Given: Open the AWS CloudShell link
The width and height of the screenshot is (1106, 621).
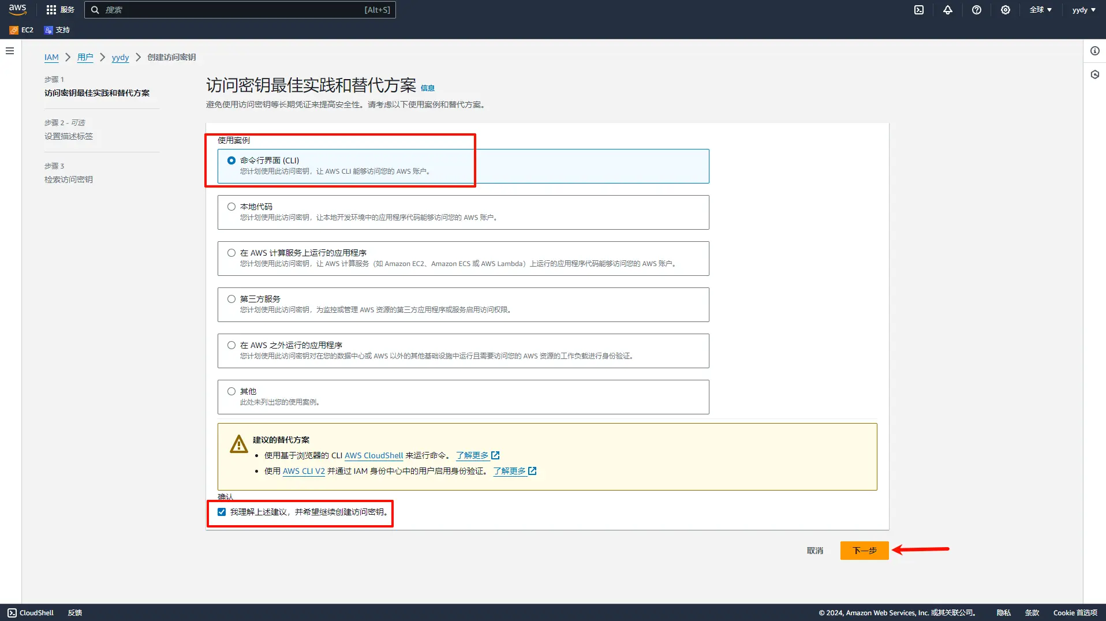Looking at the screenshot, I should click(373, 455).
